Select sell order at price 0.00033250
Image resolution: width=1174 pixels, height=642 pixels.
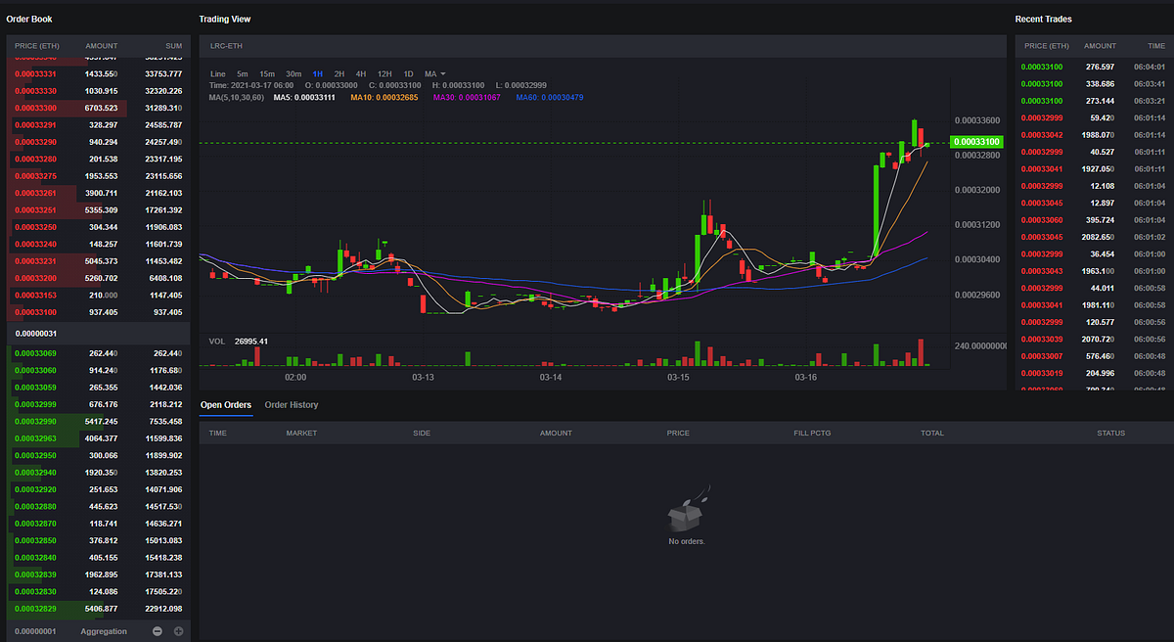[99, 227]
